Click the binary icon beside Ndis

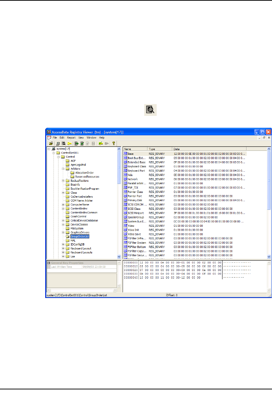(125, 175)
